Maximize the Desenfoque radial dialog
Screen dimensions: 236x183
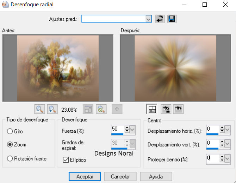[x=205, y=5]
